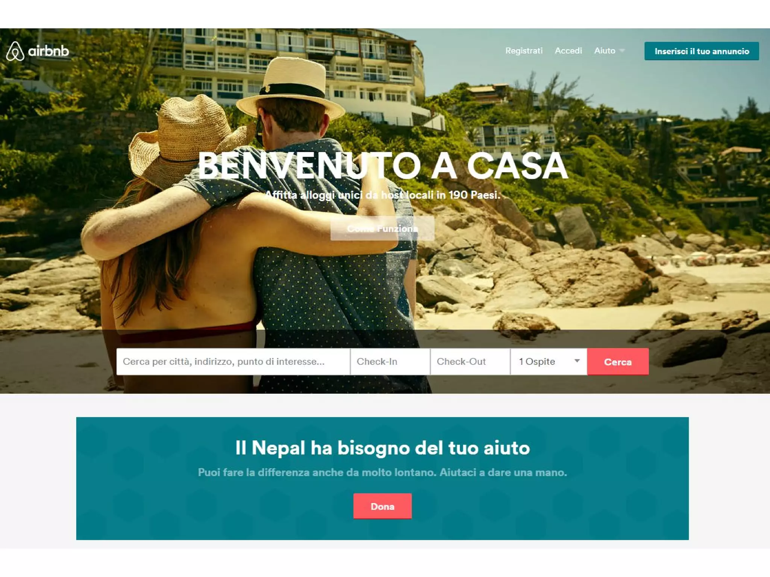Click the airbnb wordmark text
770x577 pixels.
(49, 51)
